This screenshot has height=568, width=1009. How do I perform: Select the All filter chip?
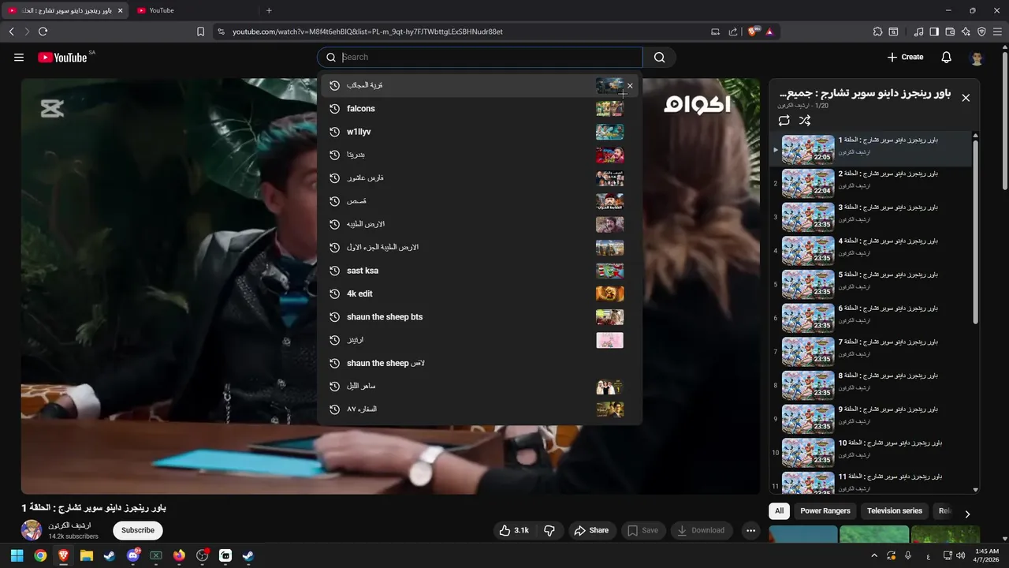[779, 510]
